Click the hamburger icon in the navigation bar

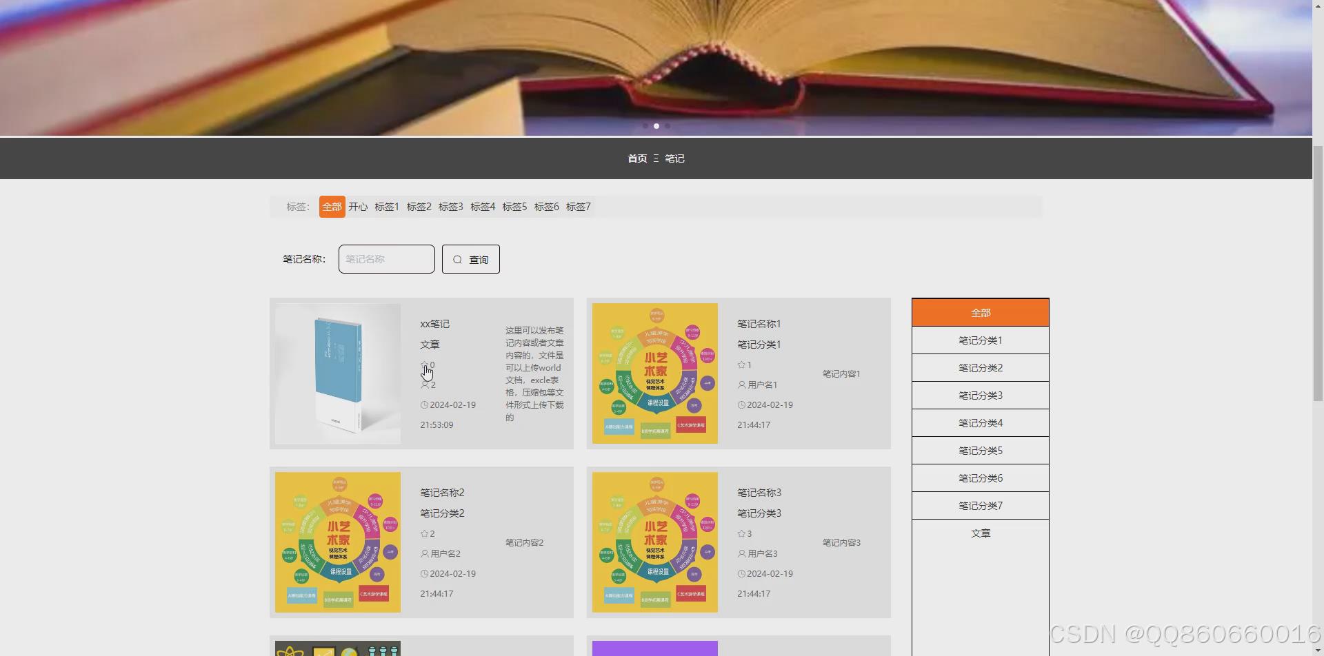656,158
